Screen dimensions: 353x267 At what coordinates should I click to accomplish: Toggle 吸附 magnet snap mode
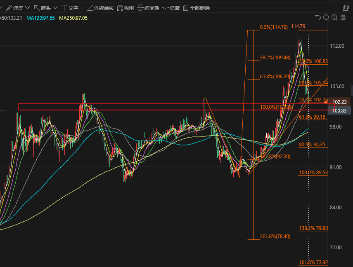point(126,8)
